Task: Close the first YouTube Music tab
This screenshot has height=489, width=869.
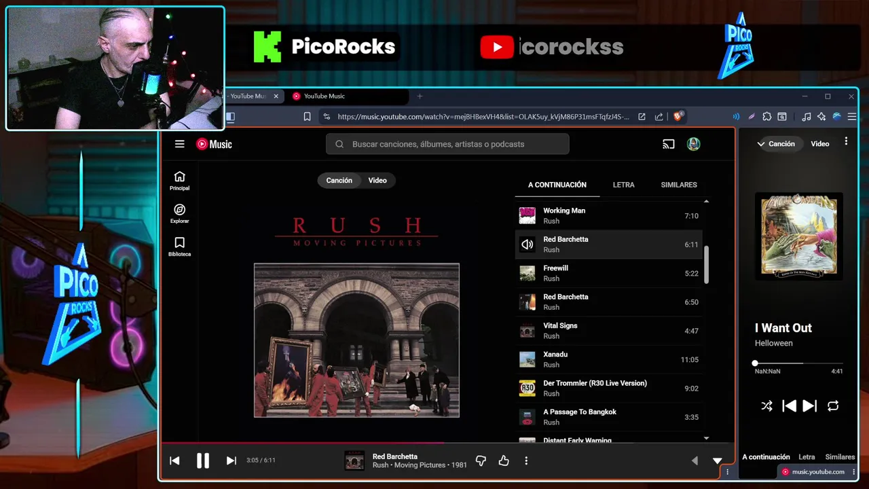Action: pyautogui.click(x=276, y=96)
